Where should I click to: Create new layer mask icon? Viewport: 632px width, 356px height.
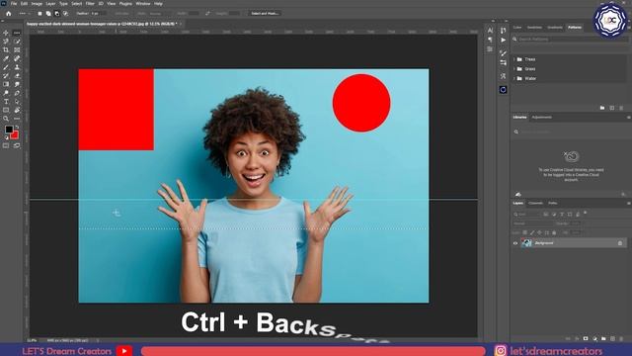[586, 338]
